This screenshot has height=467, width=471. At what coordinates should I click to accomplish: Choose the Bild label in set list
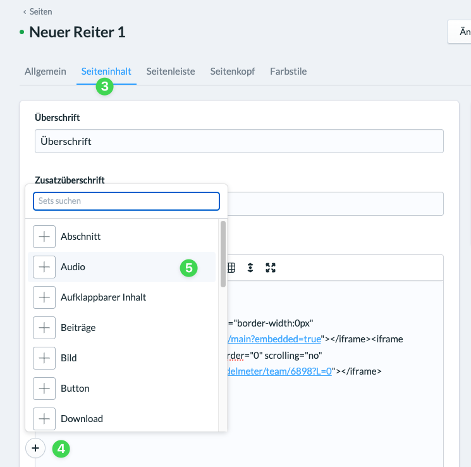69,358
